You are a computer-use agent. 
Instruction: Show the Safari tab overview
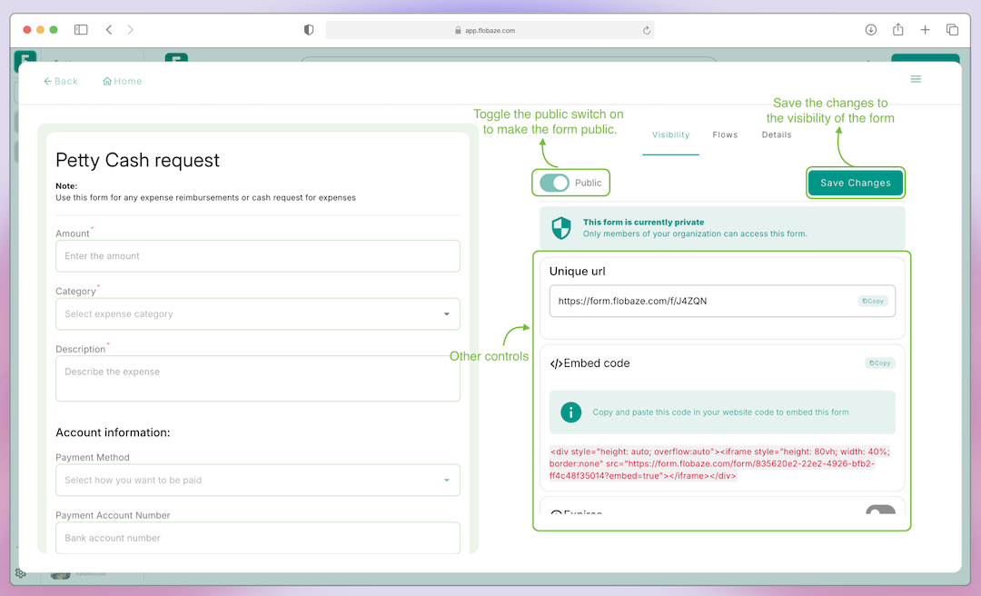coord(952,30)
